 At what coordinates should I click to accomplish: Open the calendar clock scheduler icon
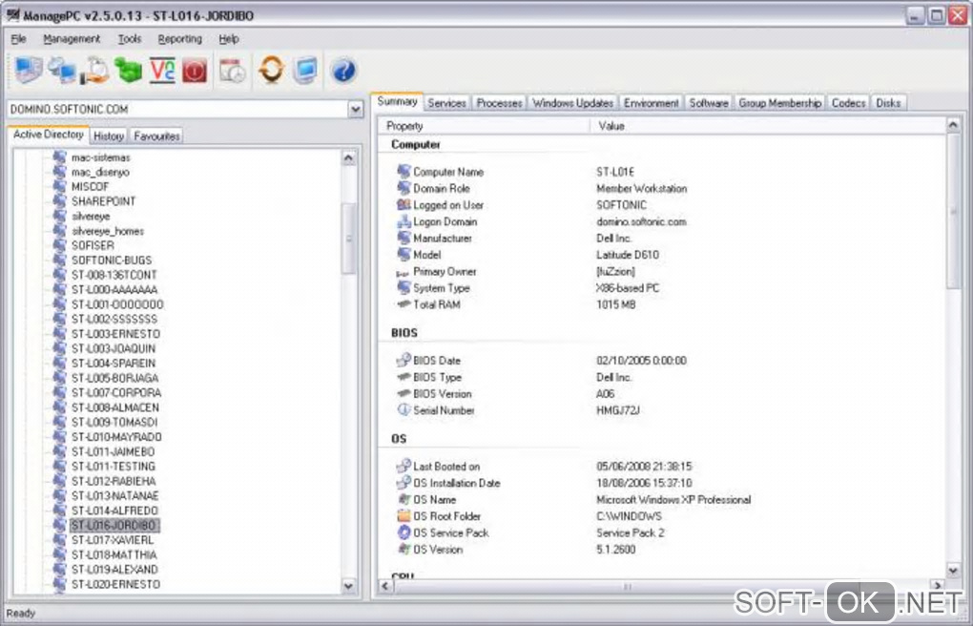tap(233, 71)
